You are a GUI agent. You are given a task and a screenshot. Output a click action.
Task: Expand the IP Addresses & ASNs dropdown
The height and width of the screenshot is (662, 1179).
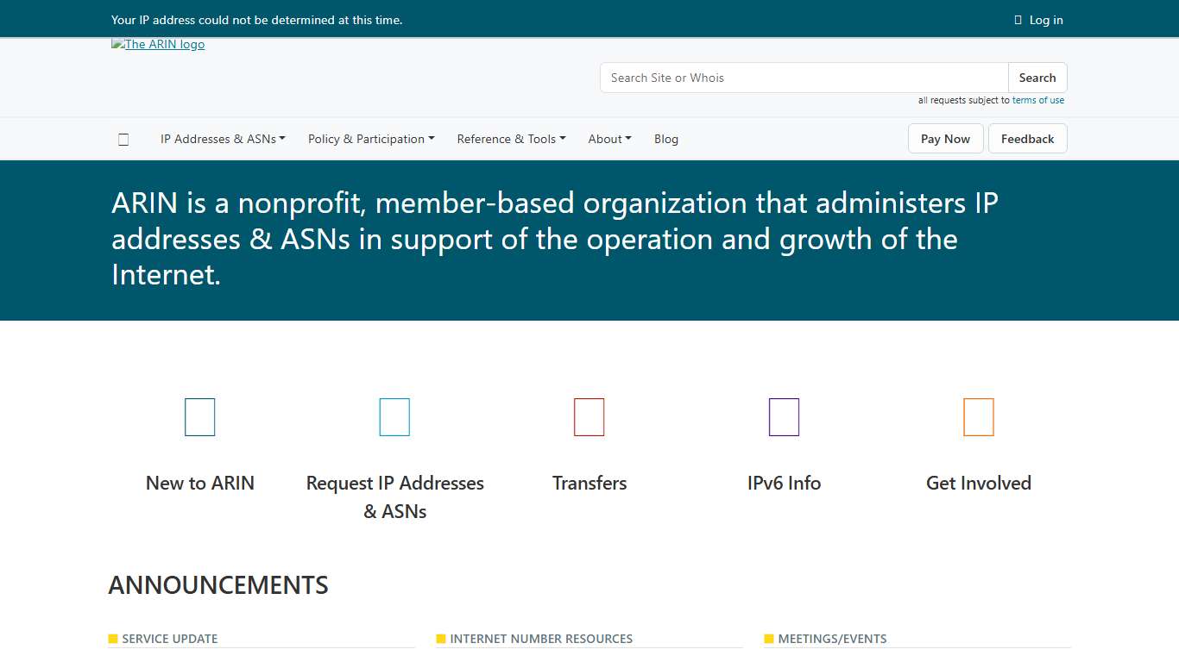[223, 139]
